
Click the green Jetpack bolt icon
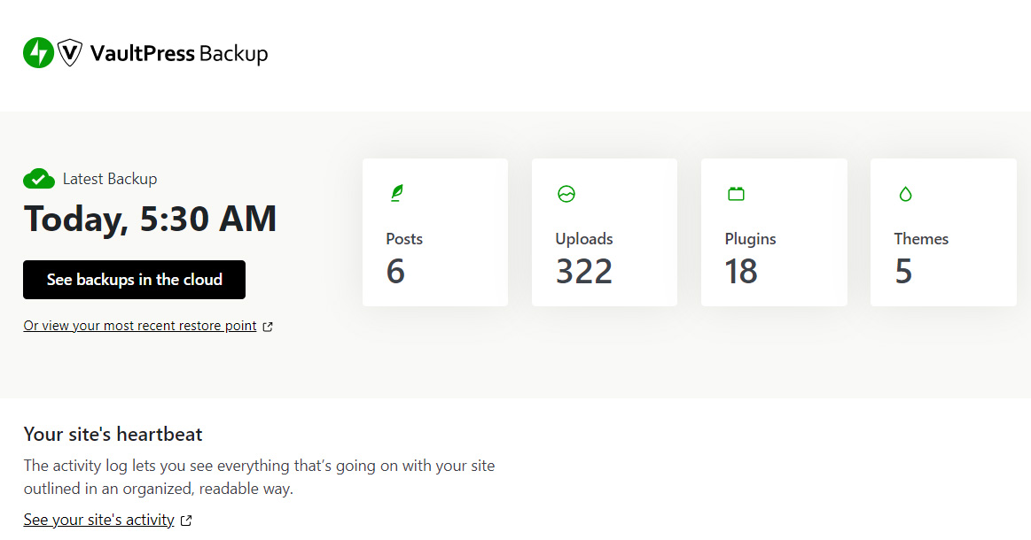pos(37,52)
